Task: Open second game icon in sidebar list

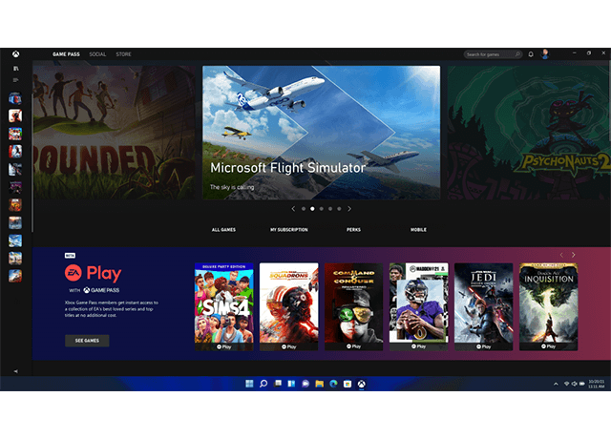Action: coord(15,115)
